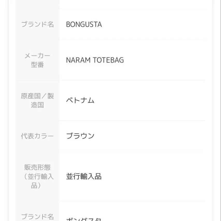Click the 代表カラー label
221x221 pixels.
[x=37, y=136]
